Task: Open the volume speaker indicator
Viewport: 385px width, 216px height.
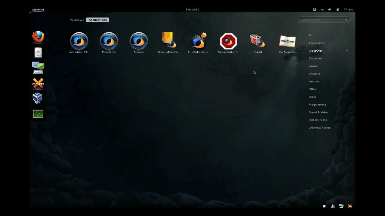Action: click(330, 10)
